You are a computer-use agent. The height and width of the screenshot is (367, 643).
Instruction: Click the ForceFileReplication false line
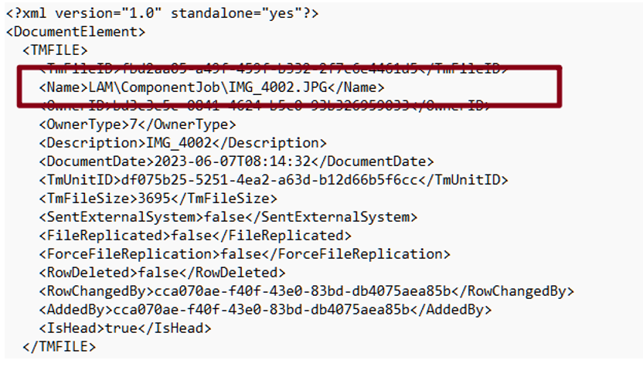click(x=244, y=254)
